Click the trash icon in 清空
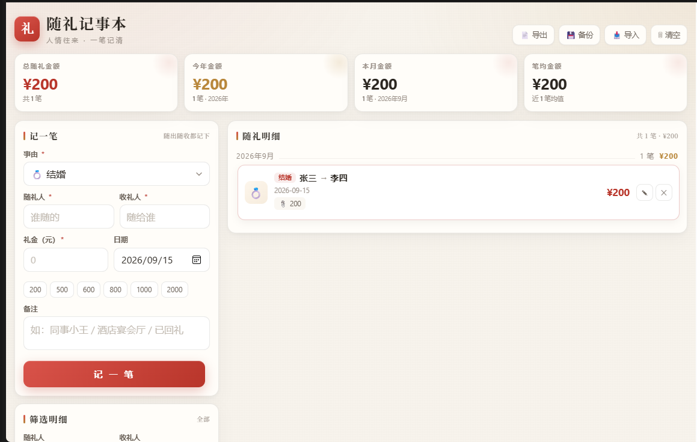Viewport: 697px width, 442px height. (660, 35)
